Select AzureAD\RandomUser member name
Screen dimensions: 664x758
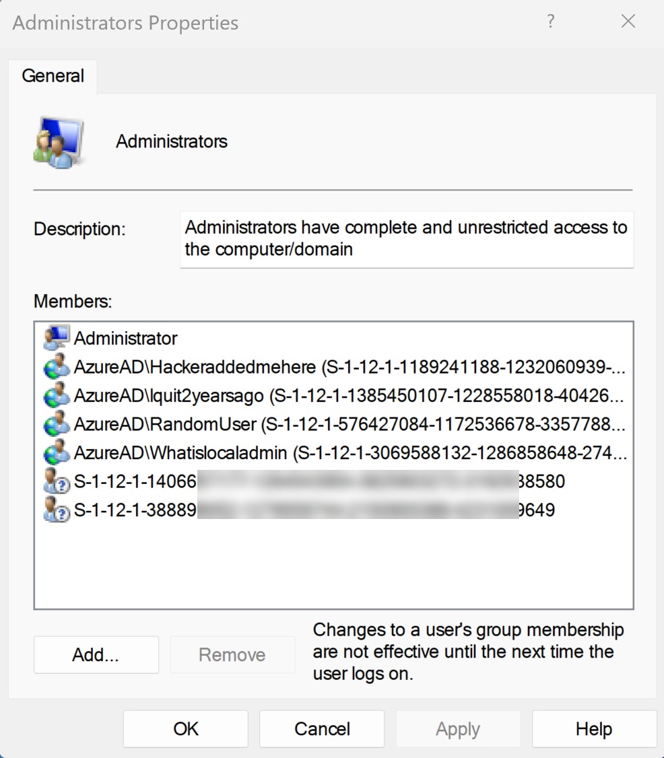pyautogui.click(x=165, y=424)
